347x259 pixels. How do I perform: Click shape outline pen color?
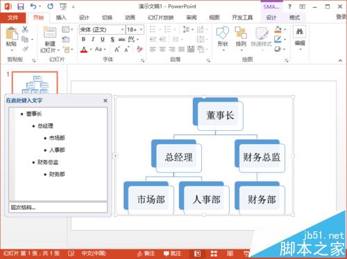pos(278,39)
